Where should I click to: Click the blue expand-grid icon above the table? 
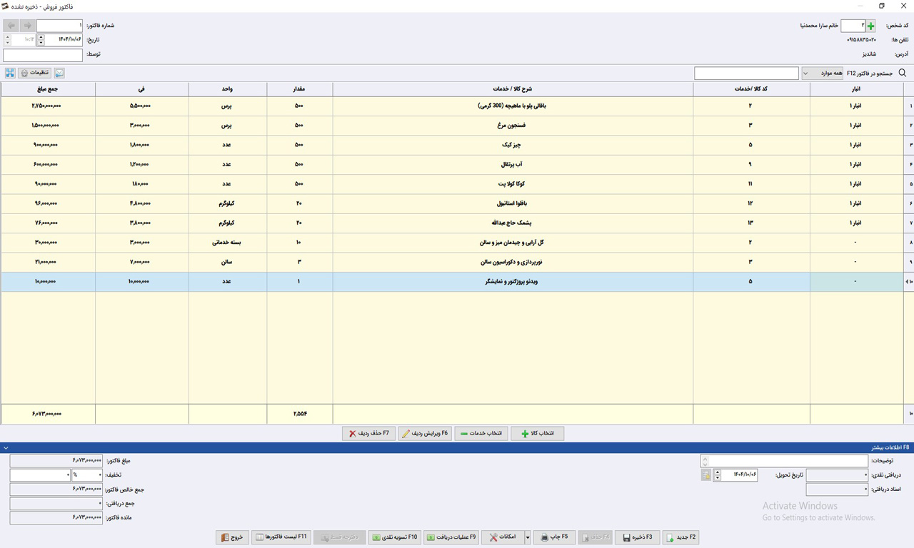coord(10,73)
